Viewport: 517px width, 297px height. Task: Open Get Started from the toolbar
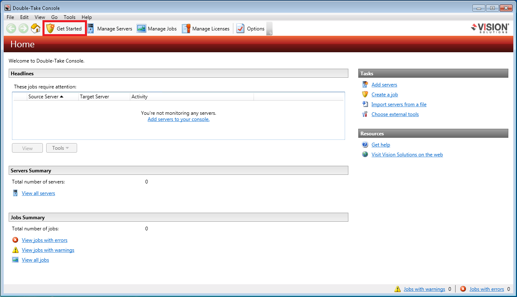[64, 29]
